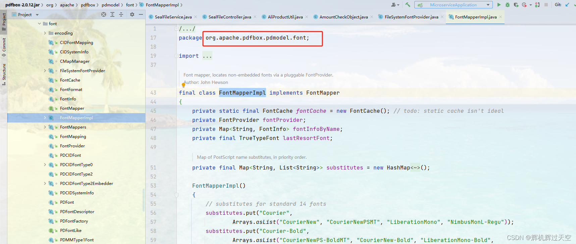Click the grey stop square icon
The width and height of the screenshot is (576, 244).
(546, 5)
